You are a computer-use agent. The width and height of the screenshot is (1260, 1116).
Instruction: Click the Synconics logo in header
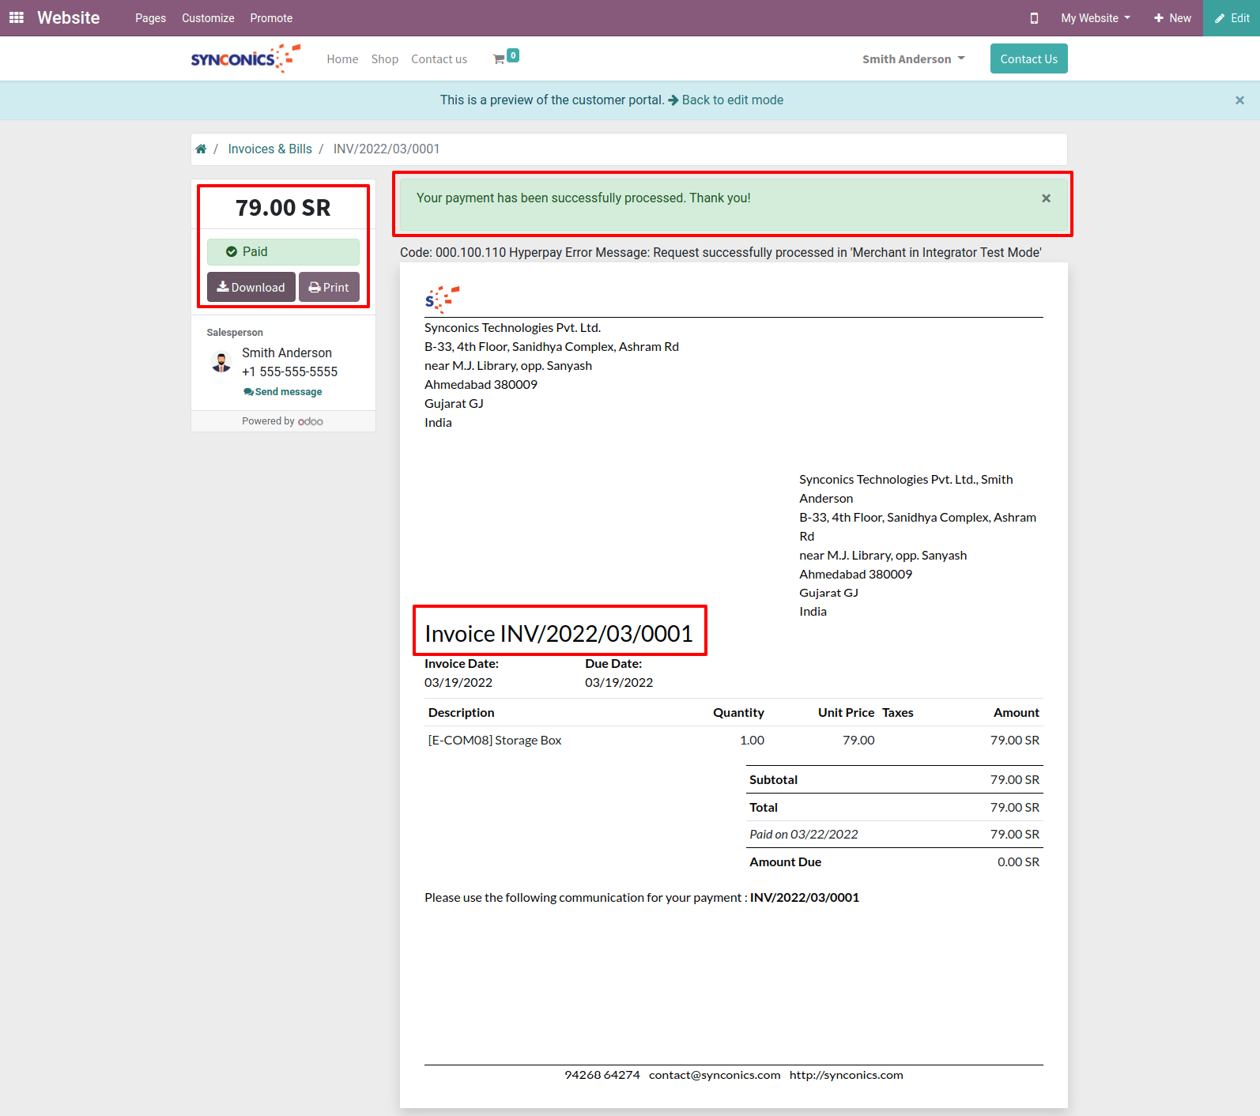[245, 59]
